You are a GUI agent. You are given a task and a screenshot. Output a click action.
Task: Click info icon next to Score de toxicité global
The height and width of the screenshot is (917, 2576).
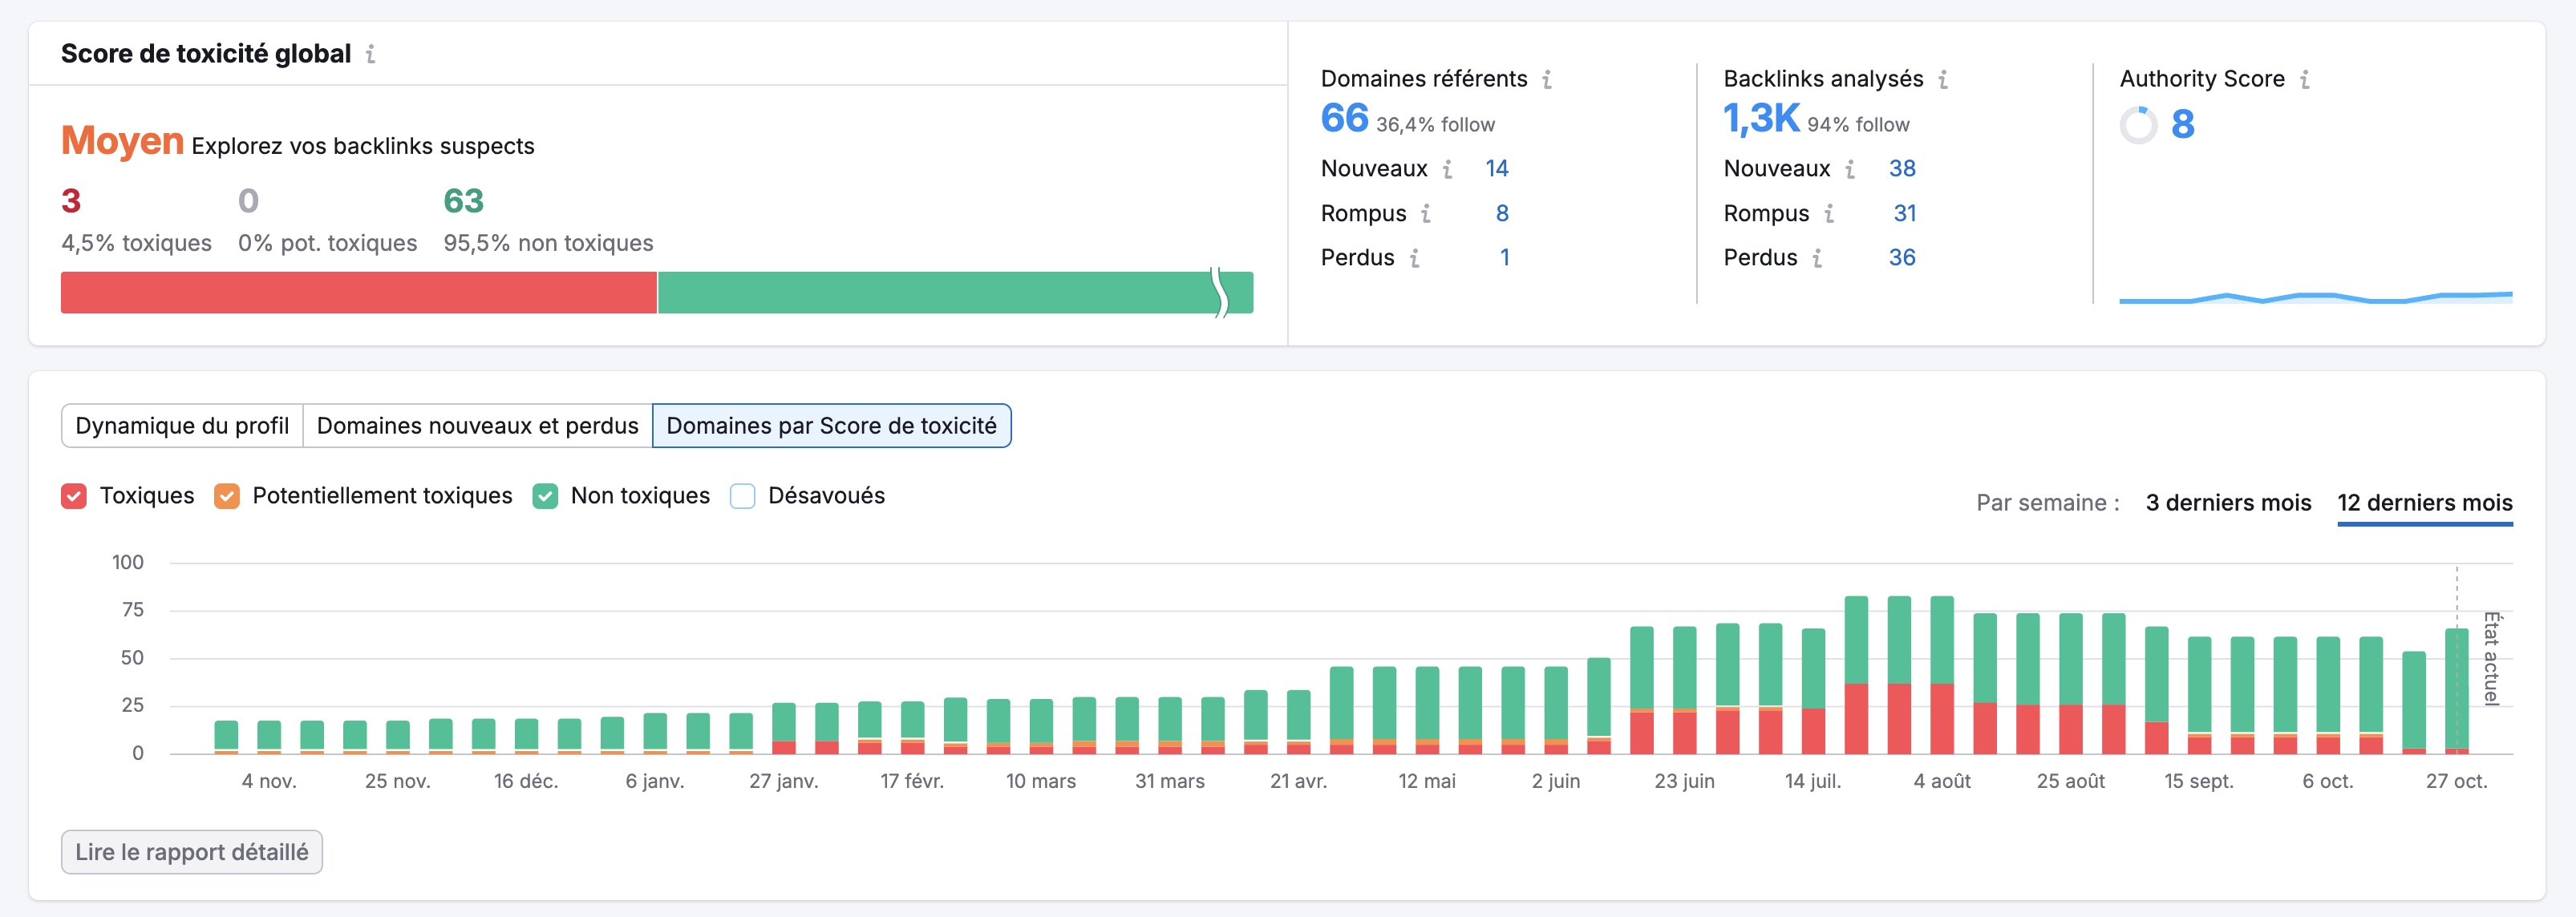click(370, 54)
